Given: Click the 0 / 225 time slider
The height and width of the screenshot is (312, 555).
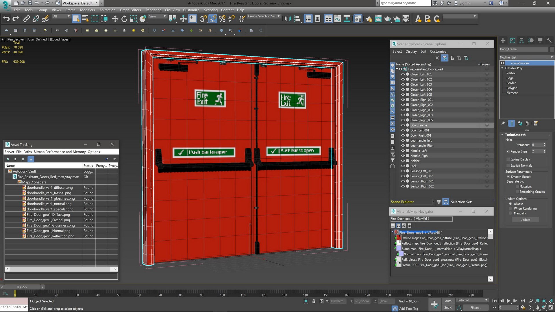Looking at the screenshot, I should (22, 287).
